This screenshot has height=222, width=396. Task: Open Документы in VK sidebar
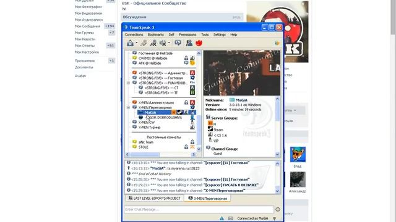click(x=84, y=67)
